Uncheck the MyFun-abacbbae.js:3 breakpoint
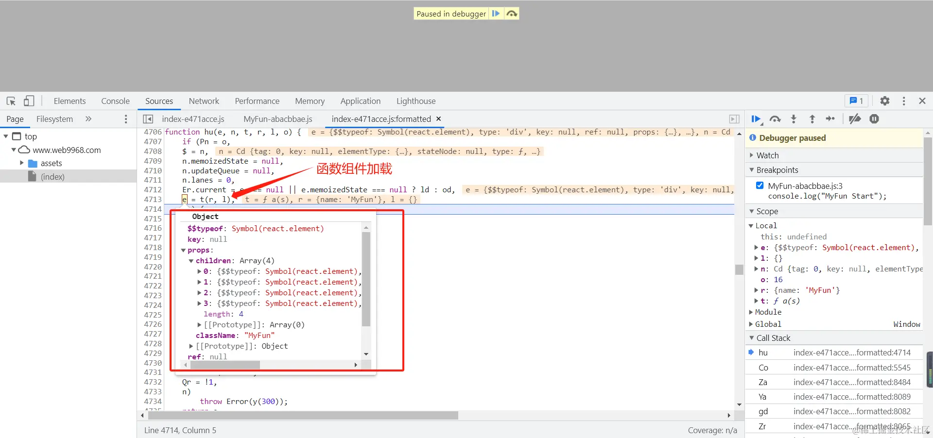Screen dimensions: 933x438 coord(760,185)
